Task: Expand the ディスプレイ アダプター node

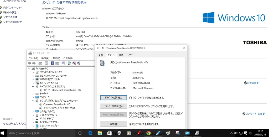Action: pyautogui.click(x=33, y=122)
